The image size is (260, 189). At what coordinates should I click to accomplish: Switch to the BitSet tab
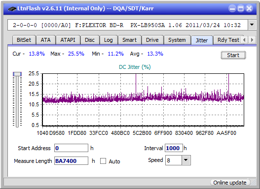click(x=24, y=40)
